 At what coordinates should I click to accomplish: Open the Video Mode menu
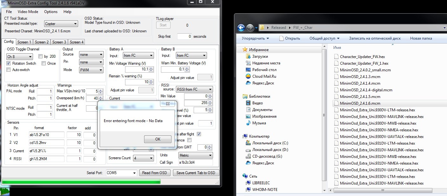28,12
